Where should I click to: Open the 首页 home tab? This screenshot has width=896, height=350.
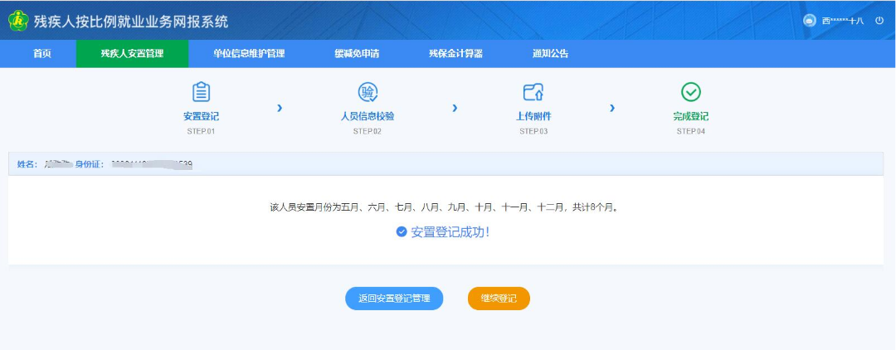tap(42, 54)
